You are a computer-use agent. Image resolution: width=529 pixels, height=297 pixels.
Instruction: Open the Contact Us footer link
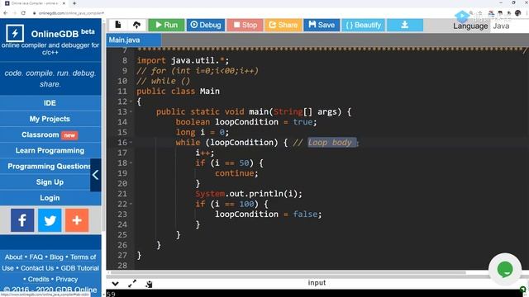click(37, 268)
